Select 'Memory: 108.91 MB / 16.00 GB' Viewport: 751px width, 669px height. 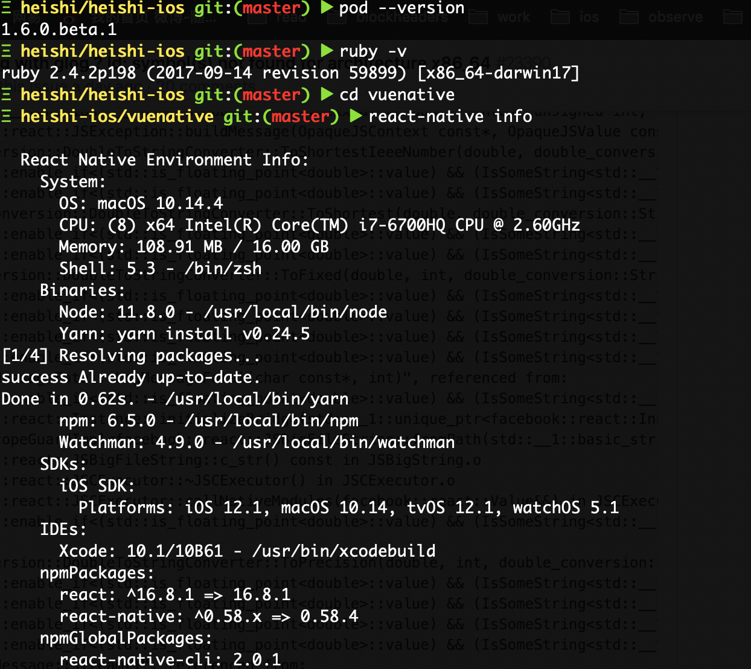click(x=194, y=247)
